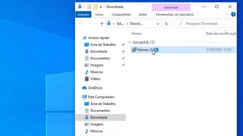Click the OneDrive cloud icon
The width and height of the screenshot is (243, 136).
[84, 88]
